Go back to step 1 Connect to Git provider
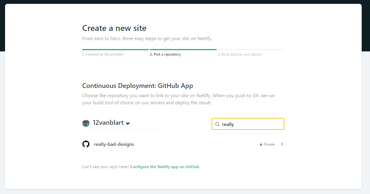Screen dimensions: 370x194 103,54
